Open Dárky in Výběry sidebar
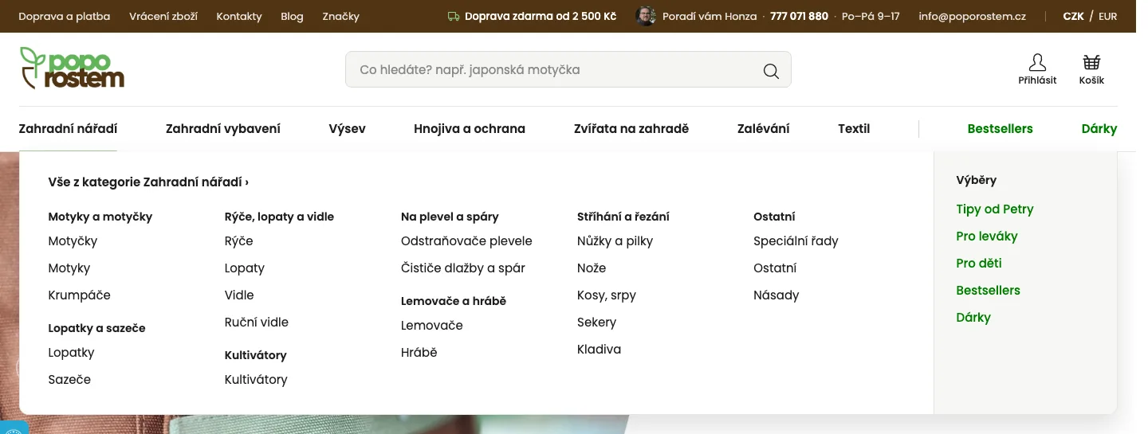This screenshot has height=434, width=1148. tap(973, 317)
